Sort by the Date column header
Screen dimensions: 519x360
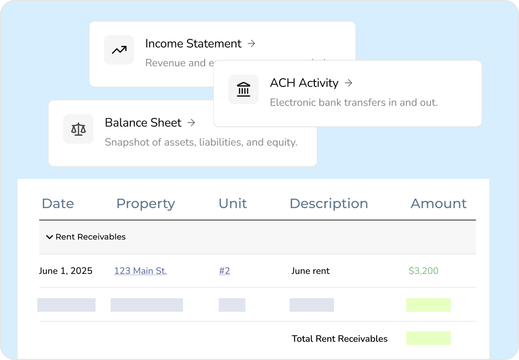point(58,204)
